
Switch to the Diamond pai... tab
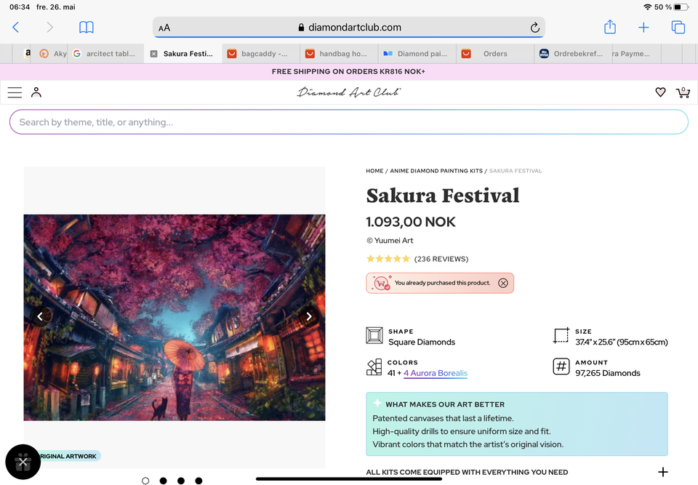click(x=417, y=54)
